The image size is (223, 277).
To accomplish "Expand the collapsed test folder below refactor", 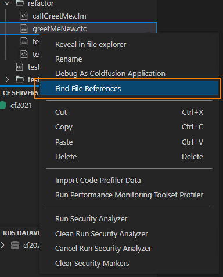I will [x=7, y=80].
